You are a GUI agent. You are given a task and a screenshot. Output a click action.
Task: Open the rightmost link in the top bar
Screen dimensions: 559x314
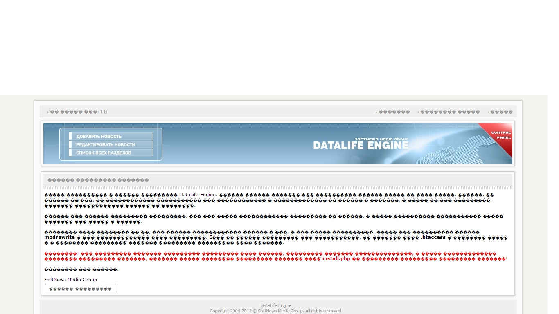[x=501, y=112]
